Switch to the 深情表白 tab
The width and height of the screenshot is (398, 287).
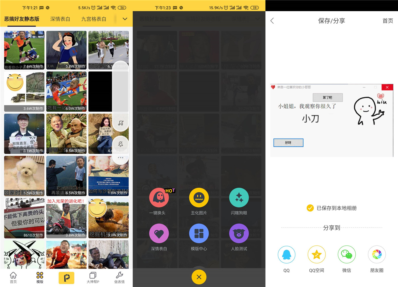point(60,19)
